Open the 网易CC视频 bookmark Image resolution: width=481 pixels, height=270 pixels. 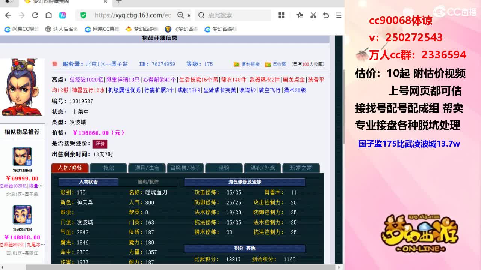tap(21, 29)
